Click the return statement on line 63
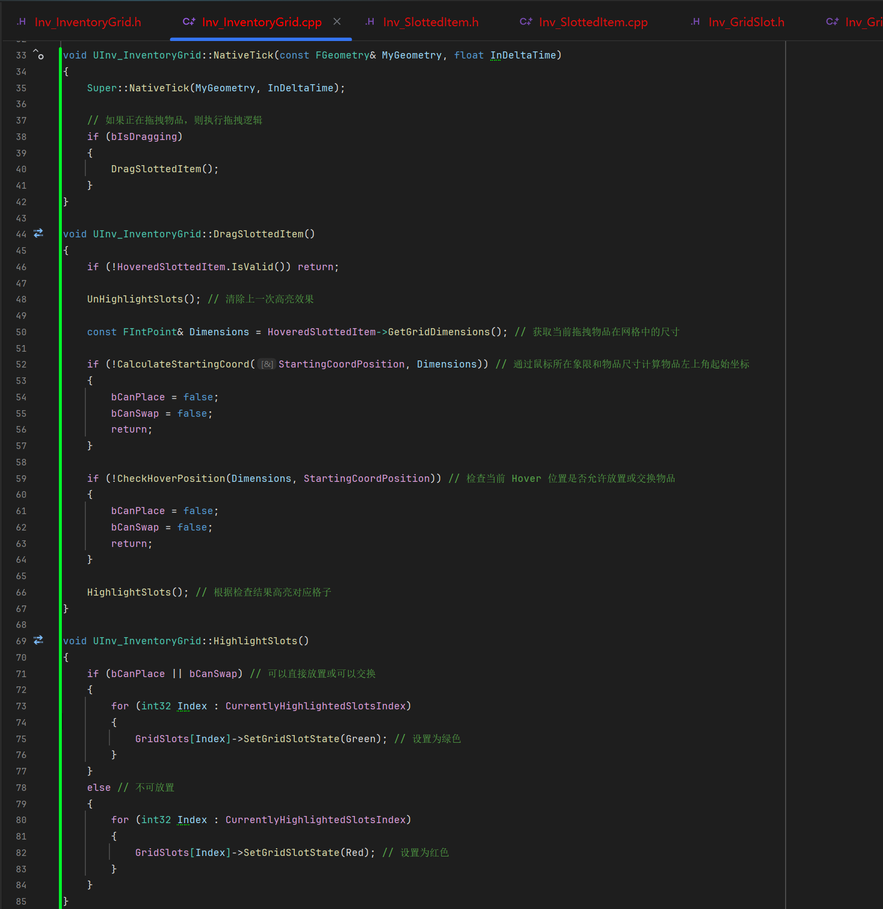The width and height of the screenshot is (883, 909). click(132, 544)
